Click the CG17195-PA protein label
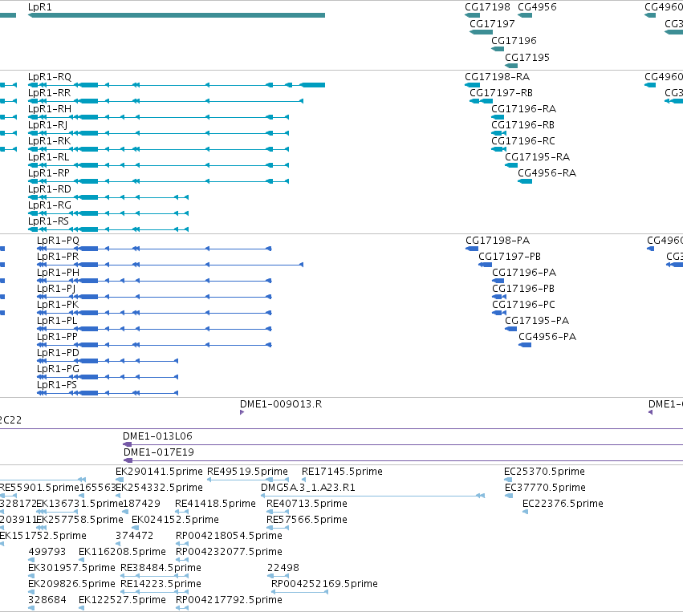The width and height of the screenshot is (683, 612). pos(537,321)
